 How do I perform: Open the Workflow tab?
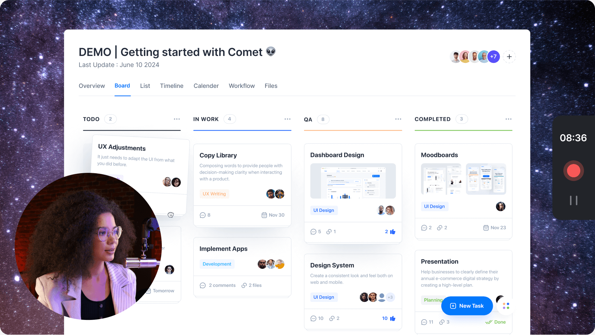coord(242,86)
